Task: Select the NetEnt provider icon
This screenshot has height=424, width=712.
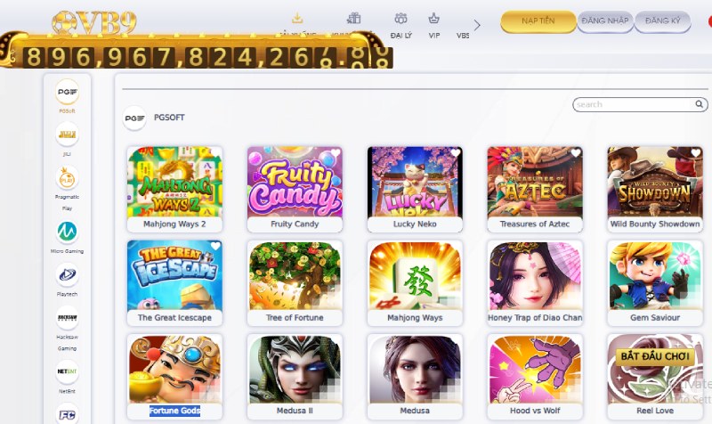Action: click(68, 371)
